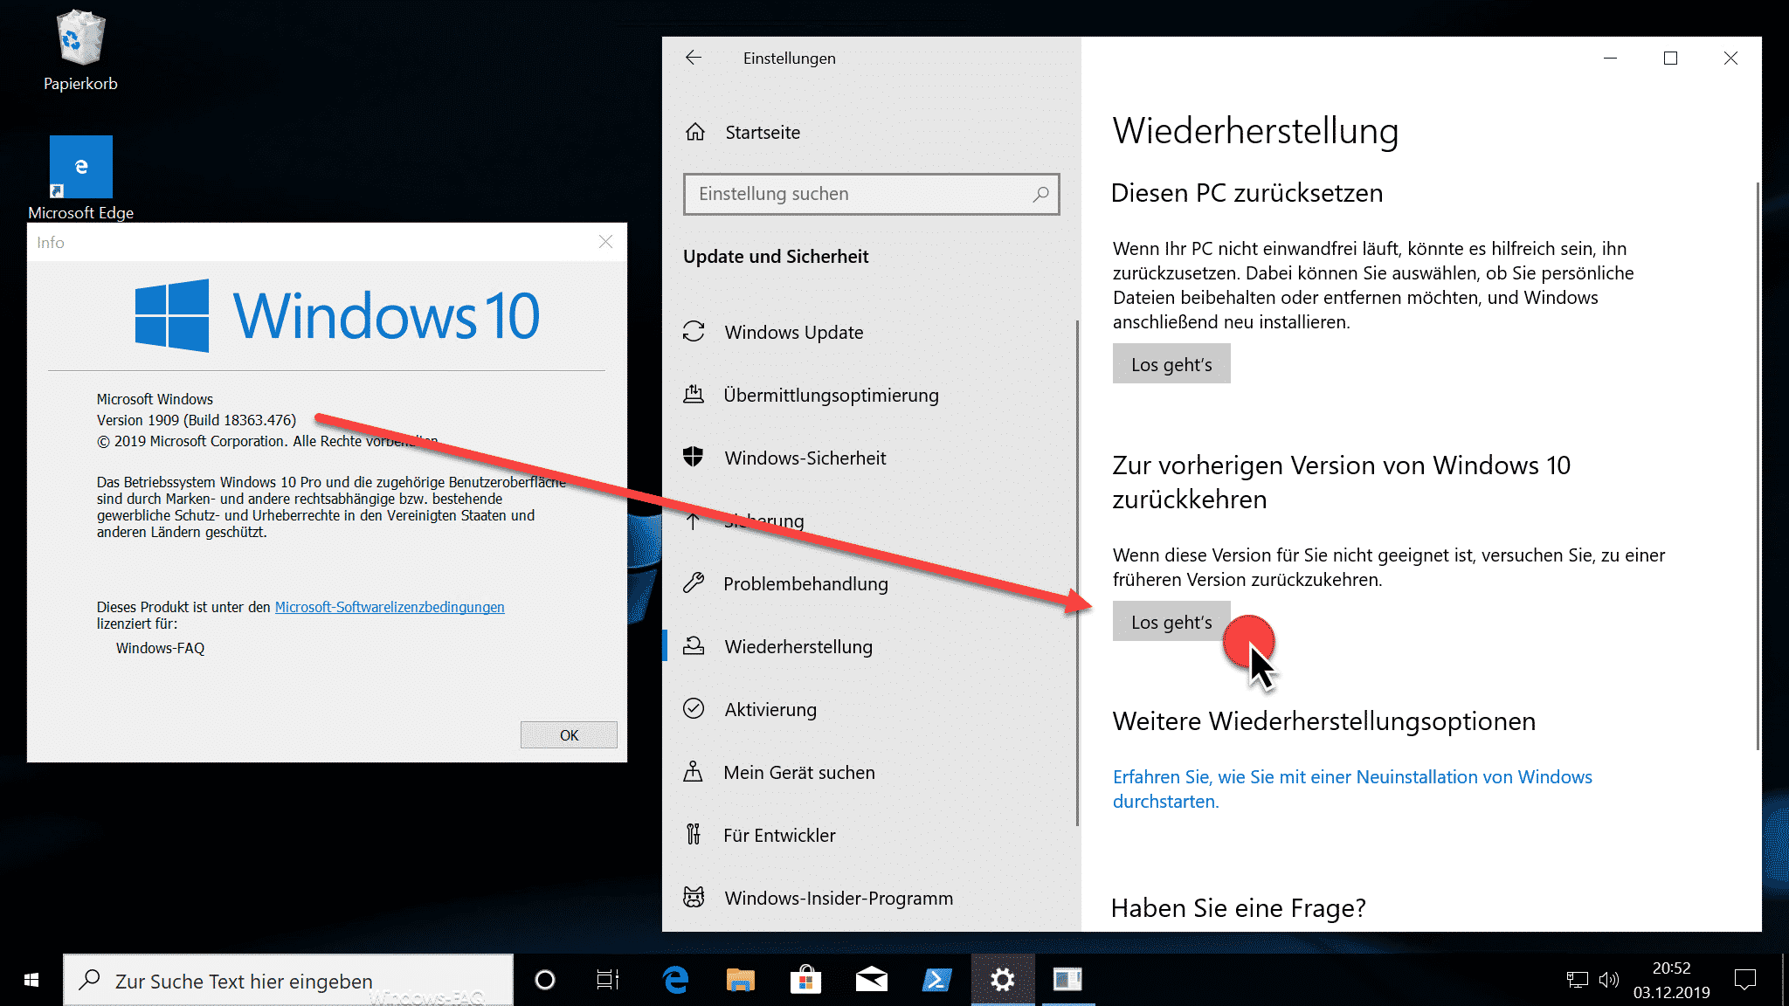
Task: Open Task View on the taskbar
Action: [x=608, y=980]
